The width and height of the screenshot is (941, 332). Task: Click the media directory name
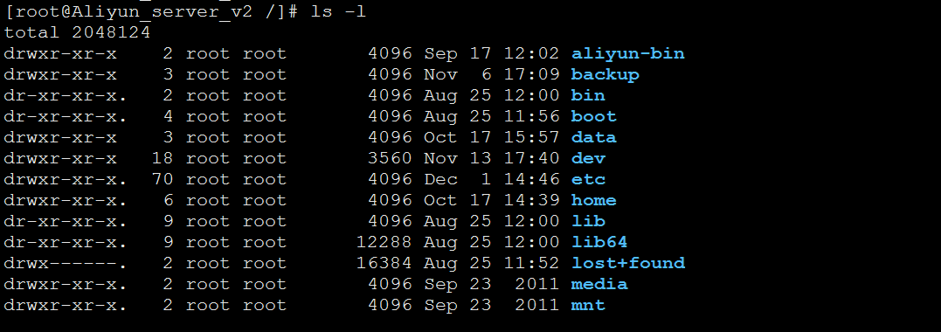pos(599,285)
